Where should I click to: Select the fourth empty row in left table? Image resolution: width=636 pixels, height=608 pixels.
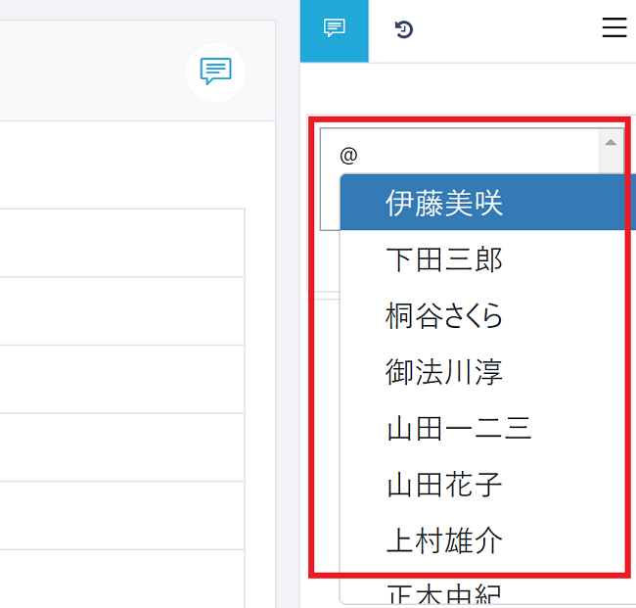tap(122, 447)
